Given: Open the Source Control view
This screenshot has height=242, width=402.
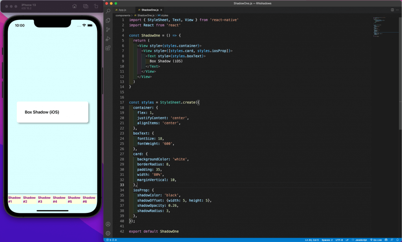Looking at the screenshot, I should 108,29.
